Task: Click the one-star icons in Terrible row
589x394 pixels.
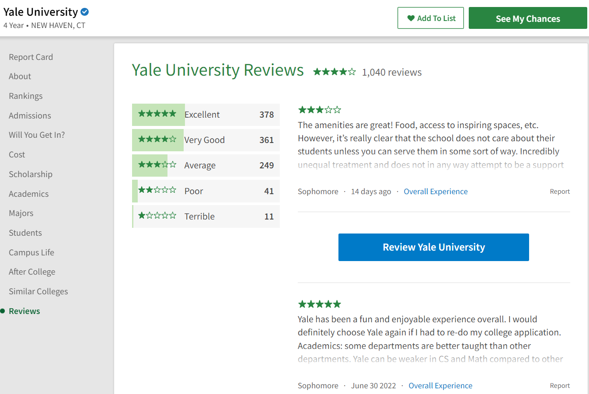Action: (x=157, y=215)
